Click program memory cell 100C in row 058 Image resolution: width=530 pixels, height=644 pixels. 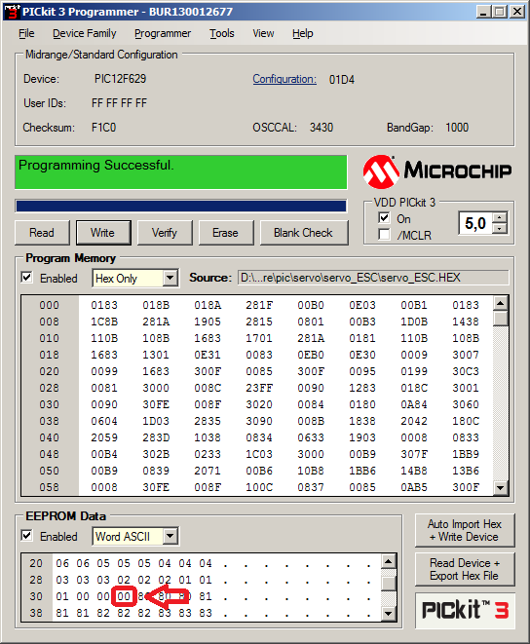[x=259, y=487]
